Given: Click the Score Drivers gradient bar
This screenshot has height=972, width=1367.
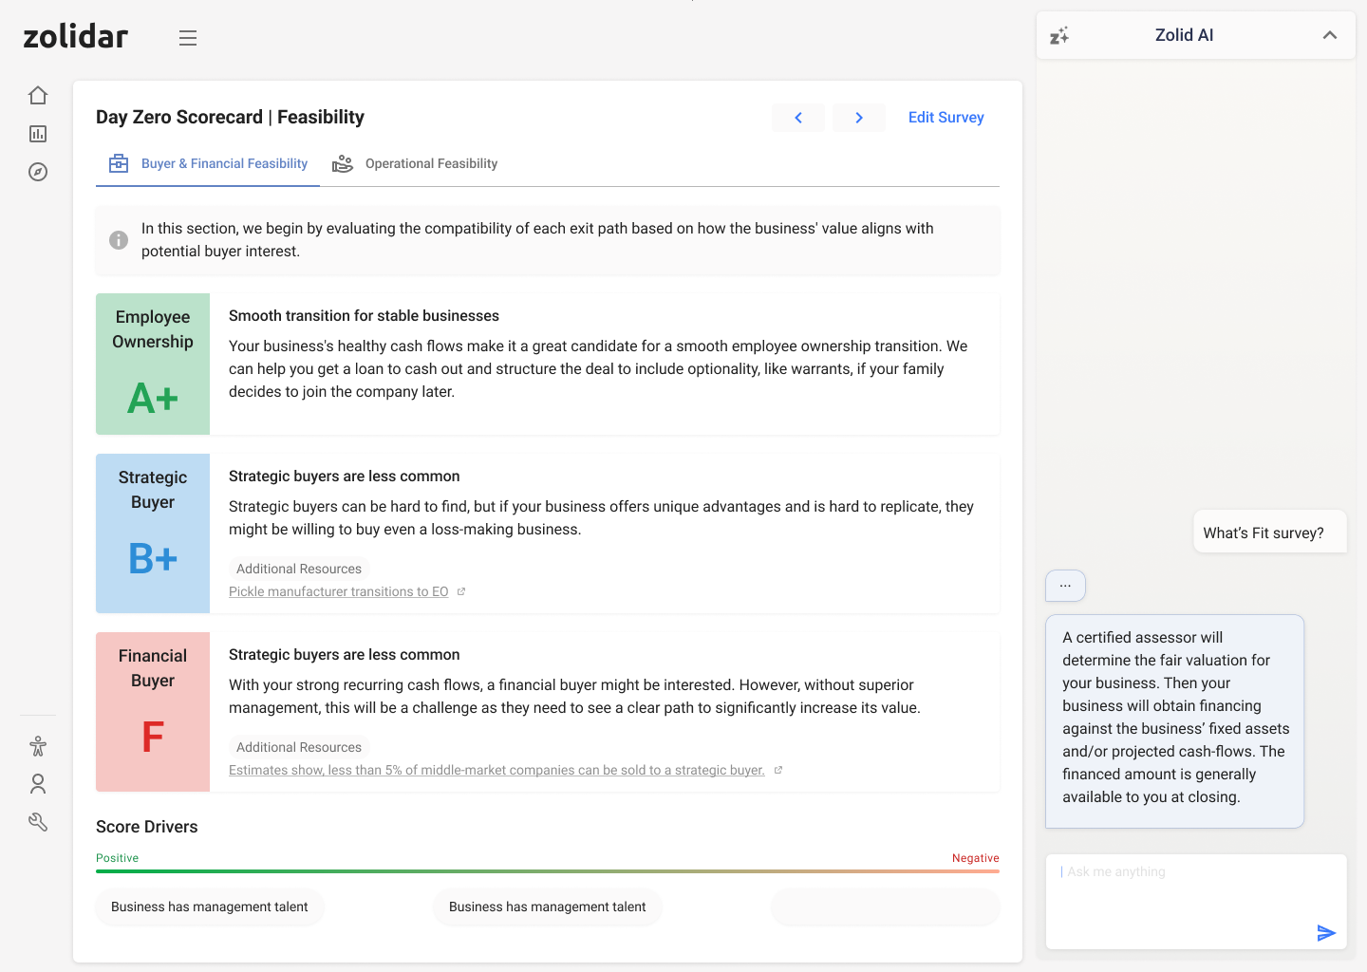Looking at the screenshot, I should pos(548,871).
